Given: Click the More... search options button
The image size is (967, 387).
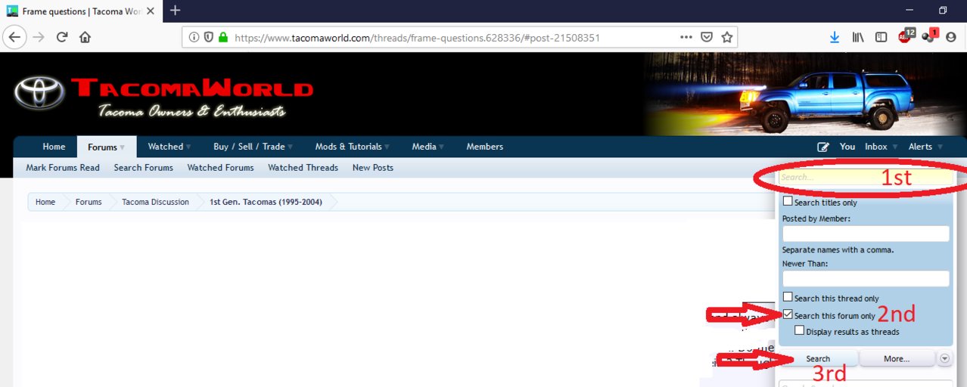Looking at the screenshot, I should 897,358.
